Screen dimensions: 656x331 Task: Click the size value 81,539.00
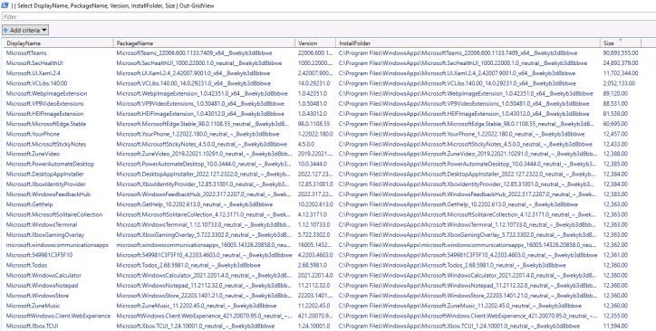(615, 114)
